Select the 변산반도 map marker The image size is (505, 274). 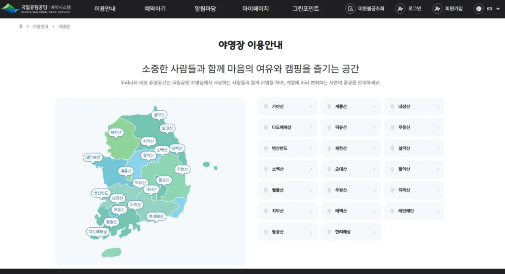(101, 194)
